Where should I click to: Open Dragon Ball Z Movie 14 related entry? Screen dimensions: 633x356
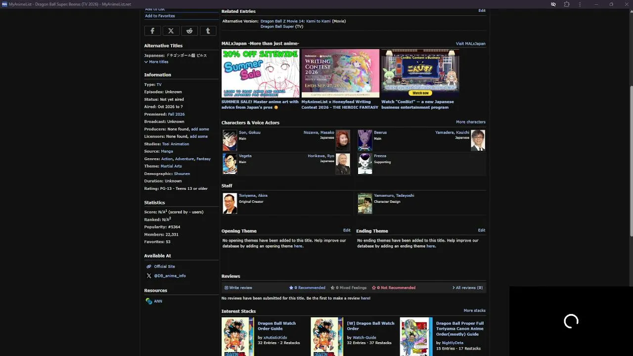(296, 21)
